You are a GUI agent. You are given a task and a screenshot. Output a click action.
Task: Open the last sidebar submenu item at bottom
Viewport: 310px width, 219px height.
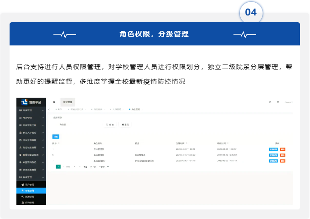point(28,202)
